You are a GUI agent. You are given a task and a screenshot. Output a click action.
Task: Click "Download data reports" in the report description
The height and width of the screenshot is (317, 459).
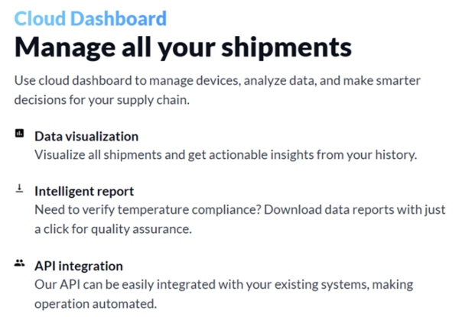[x=313, y=209]
